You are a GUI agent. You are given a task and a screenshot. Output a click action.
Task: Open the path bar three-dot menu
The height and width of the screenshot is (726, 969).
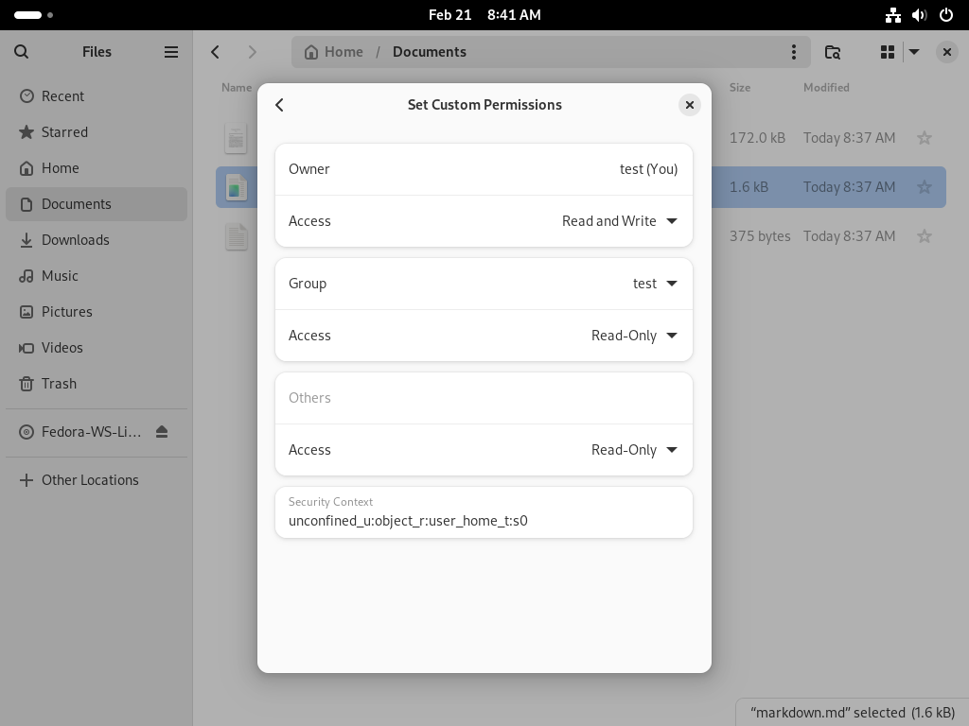(x=794, y=52)
